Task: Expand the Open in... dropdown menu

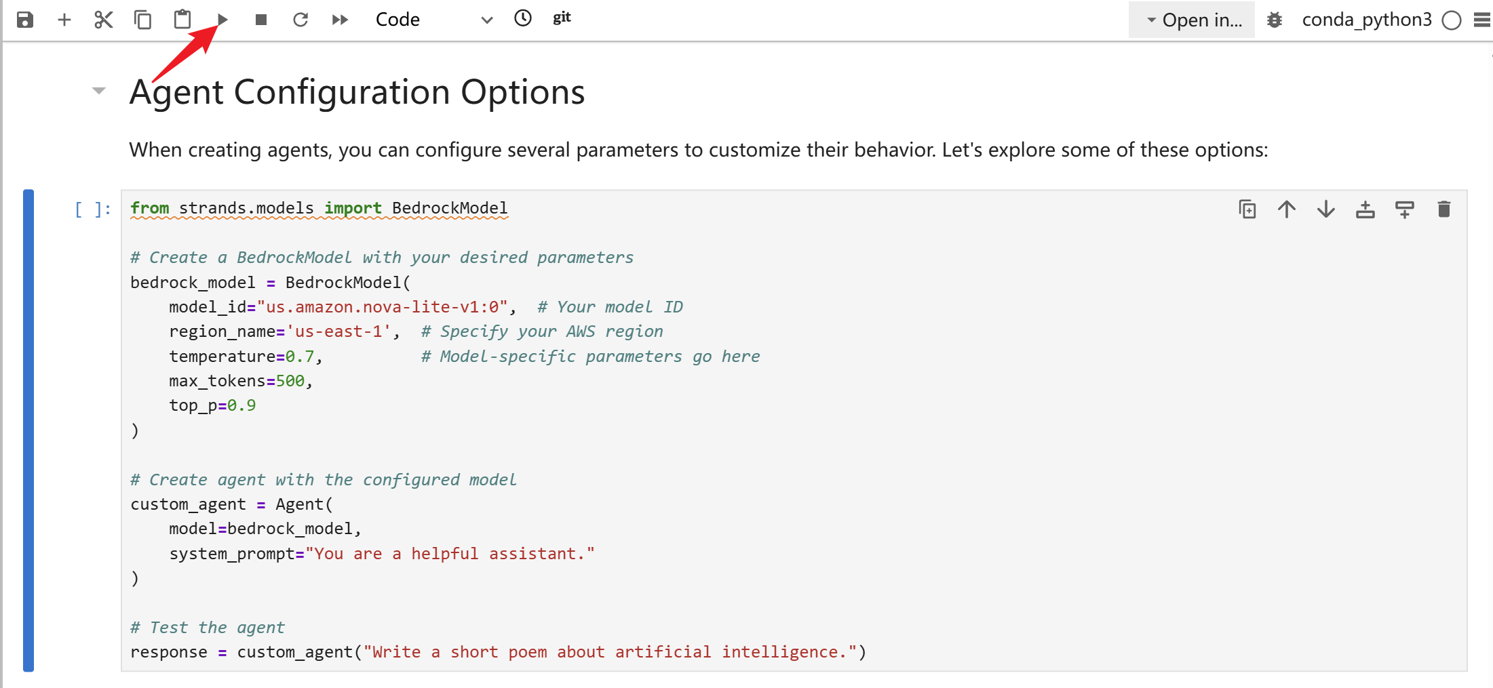Action: click(x=1192, y=20)
